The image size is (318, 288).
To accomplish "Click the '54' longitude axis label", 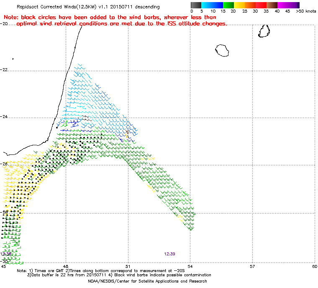I will pyautogui.click(x=190, y=267).
